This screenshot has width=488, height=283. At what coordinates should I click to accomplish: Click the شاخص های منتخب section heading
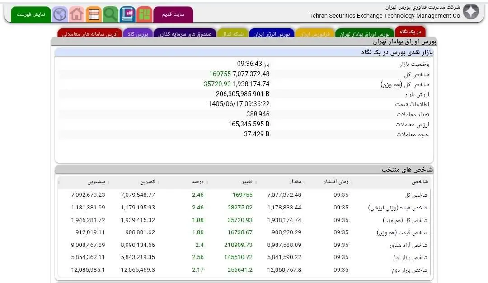408,170
